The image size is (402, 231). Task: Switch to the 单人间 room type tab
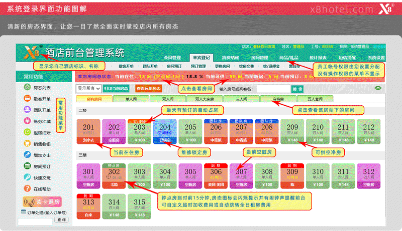[x=131, y=99]
